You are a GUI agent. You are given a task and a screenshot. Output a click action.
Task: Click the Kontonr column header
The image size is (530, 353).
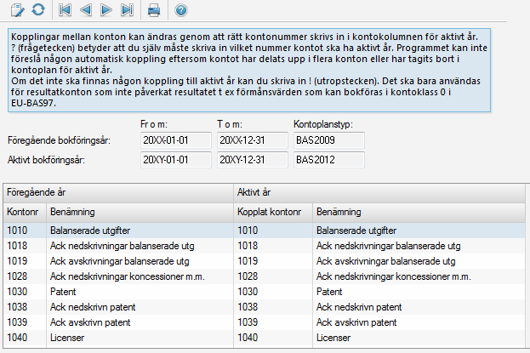point(23,211)
